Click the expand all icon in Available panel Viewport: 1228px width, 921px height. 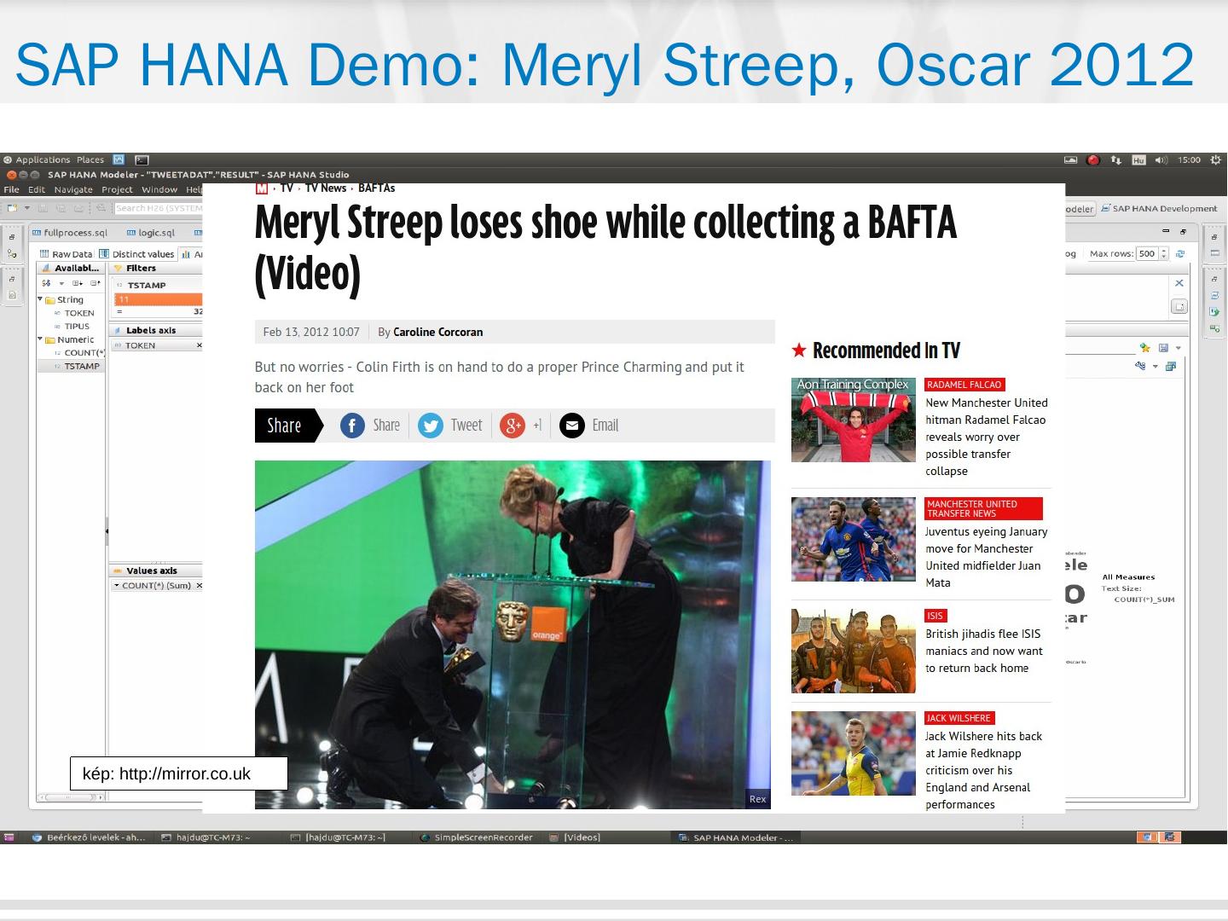point(78,283)
